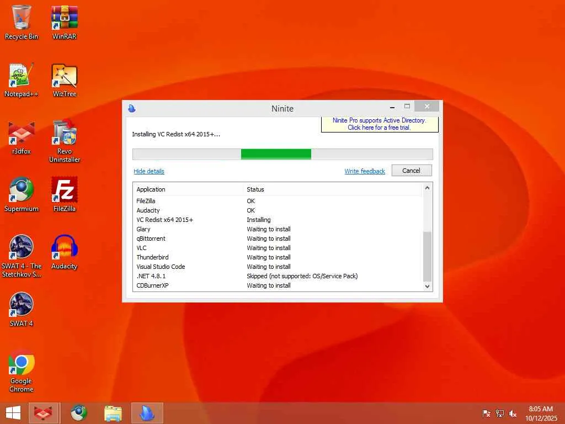Image resolution: width=565 pixels, height=424 pixels.
Task: Select the CDBurnerXP row
Action: pyautogui.click(x=278, y=285)
